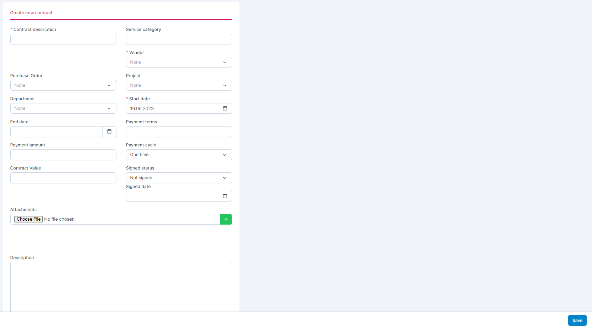Viewport: 592px width, 328px height.
Task: Click inside the Description text area
Action: click(121, 286)
